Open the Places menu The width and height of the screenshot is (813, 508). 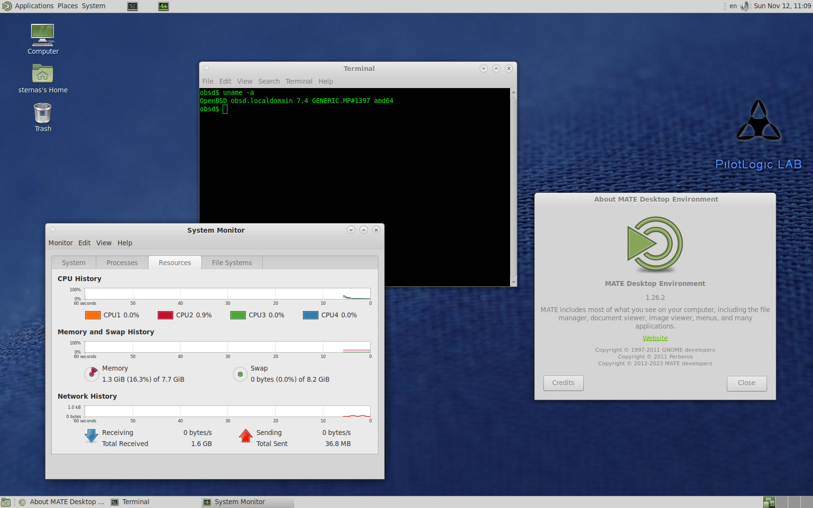pos(68,6)
